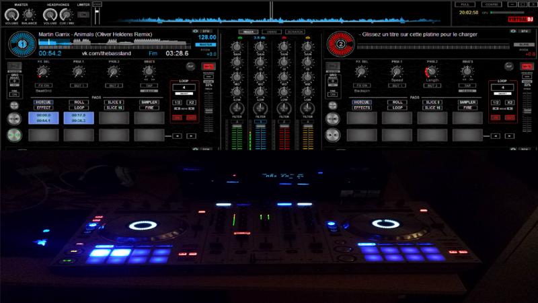538x303 pixels.
Task: Set loop IN point on deck 2
Action: 496,118
